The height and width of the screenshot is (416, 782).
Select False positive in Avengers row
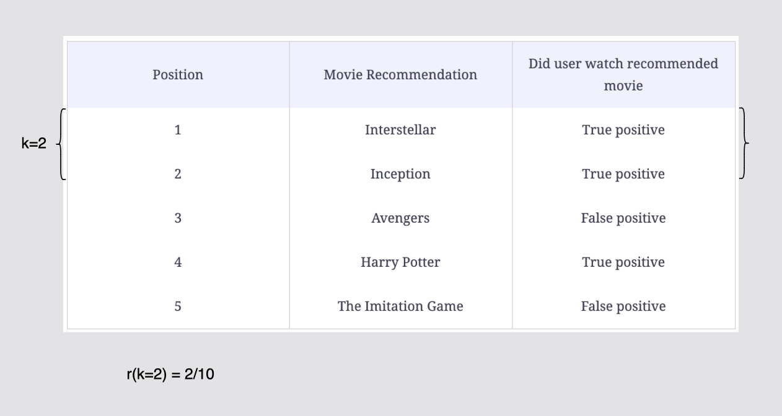tap(623, 218)
